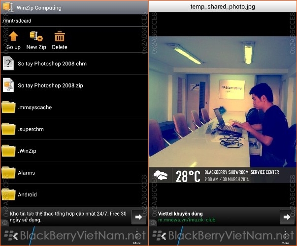Tap the zip file icon for Photoshop 2008.zip
Screen dimensions: 297x246
coord(8,85)
